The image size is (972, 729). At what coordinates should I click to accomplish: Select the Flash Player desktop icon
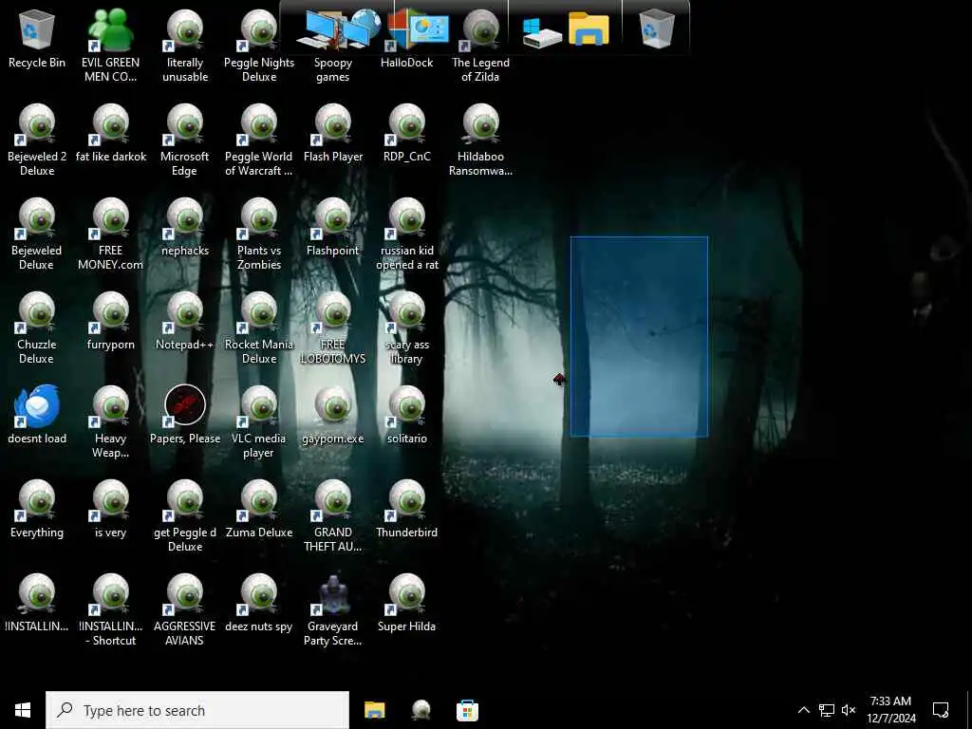point(333,133)
